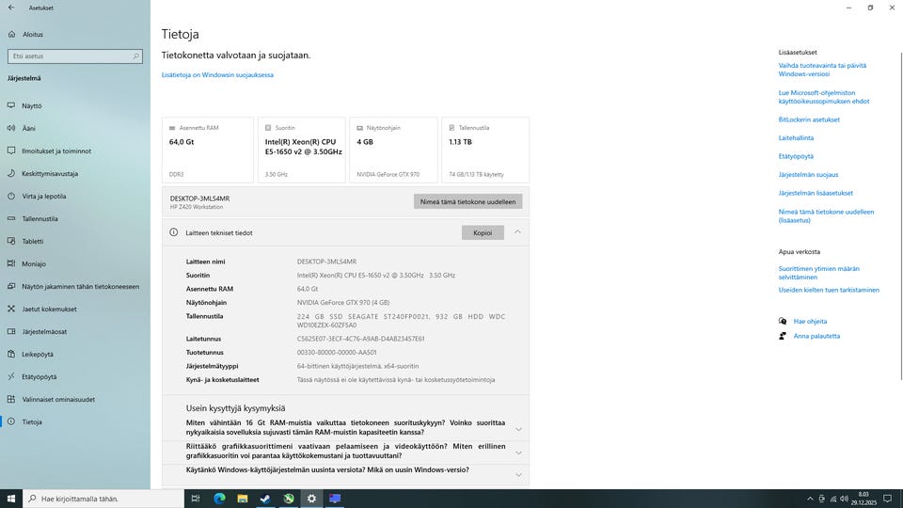Open Järjestelmän suojaus link
The width and height of the screenshot is (903, 508).
point(809,175)
